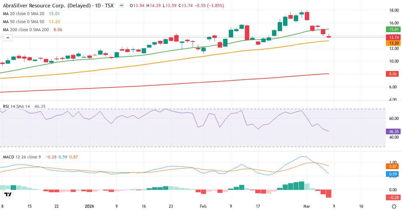This screenshot has width=402, height=211.
Task: Collapse the indicator legend using the chevron button
Action: pyautogui.click(x=7, y=38)
